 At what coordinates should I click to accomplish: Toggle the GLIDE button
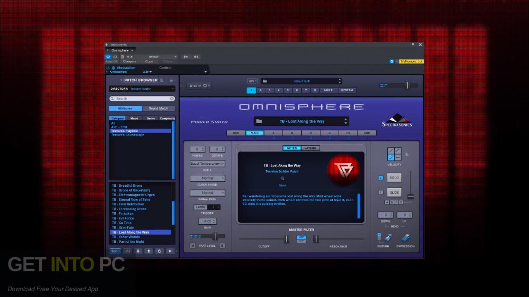(x=394, y=192)
